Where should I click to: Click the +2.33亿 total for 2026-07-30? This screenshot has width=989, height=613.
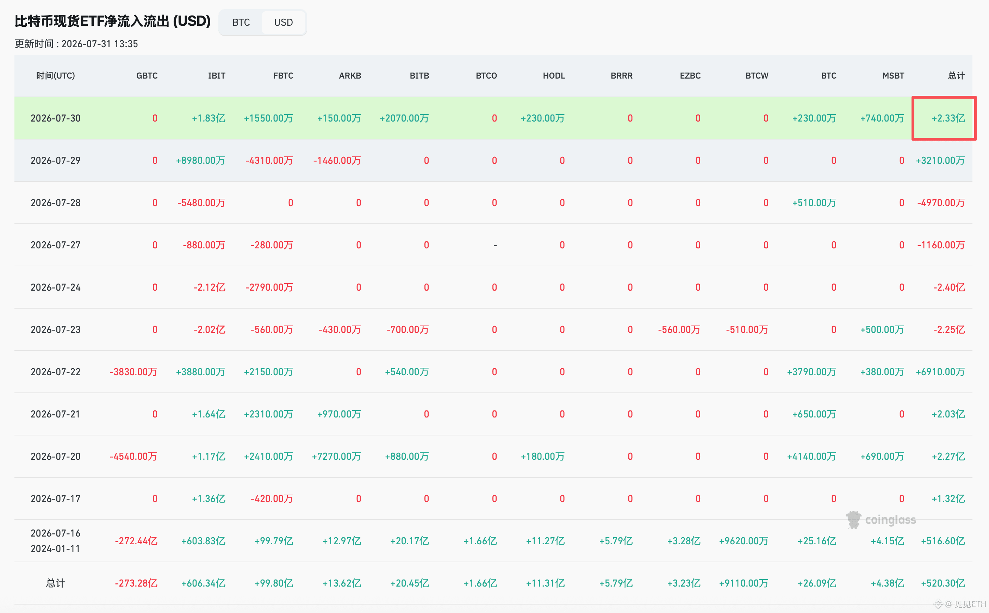[948, 118]
